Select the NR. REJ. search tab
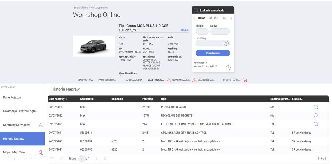This screenshot has width=332, height=164. pos(214,18)
